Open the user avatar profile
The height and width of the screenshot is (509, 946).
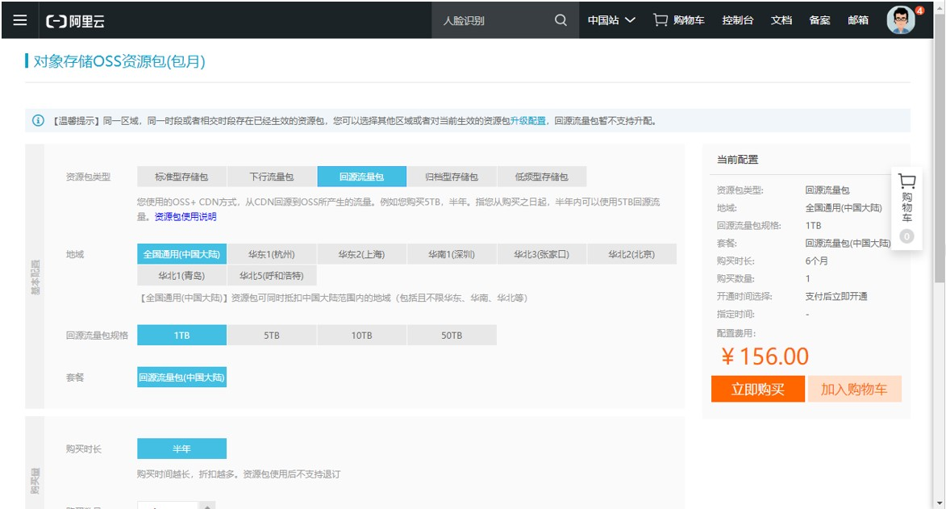(x=901, y=20)
